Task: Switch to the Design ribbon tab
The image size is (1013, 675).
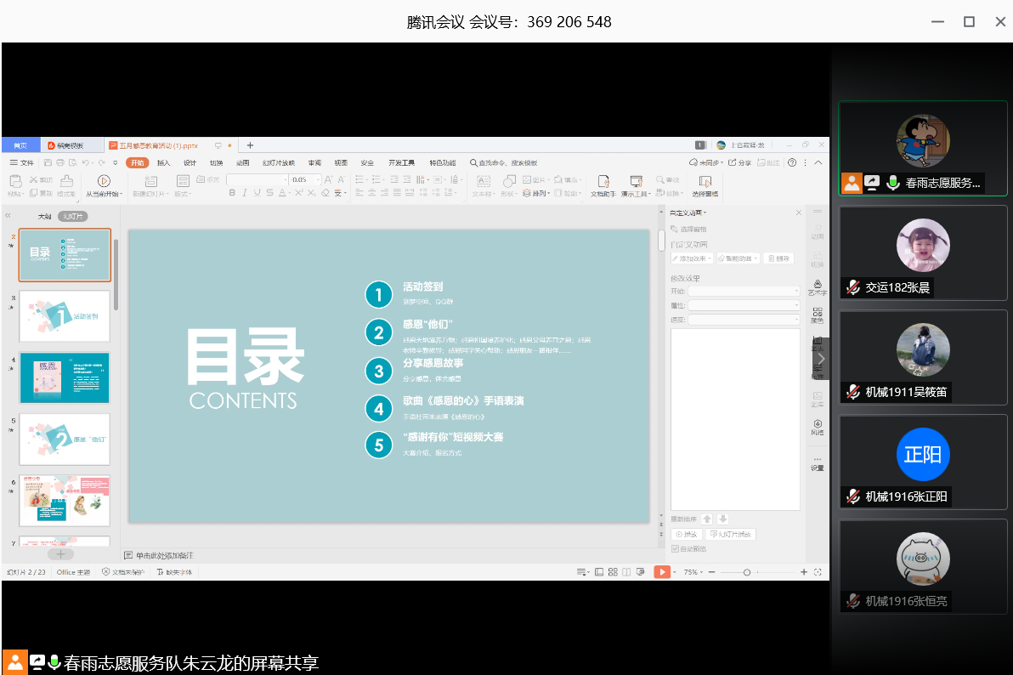Action: [190, 162]
